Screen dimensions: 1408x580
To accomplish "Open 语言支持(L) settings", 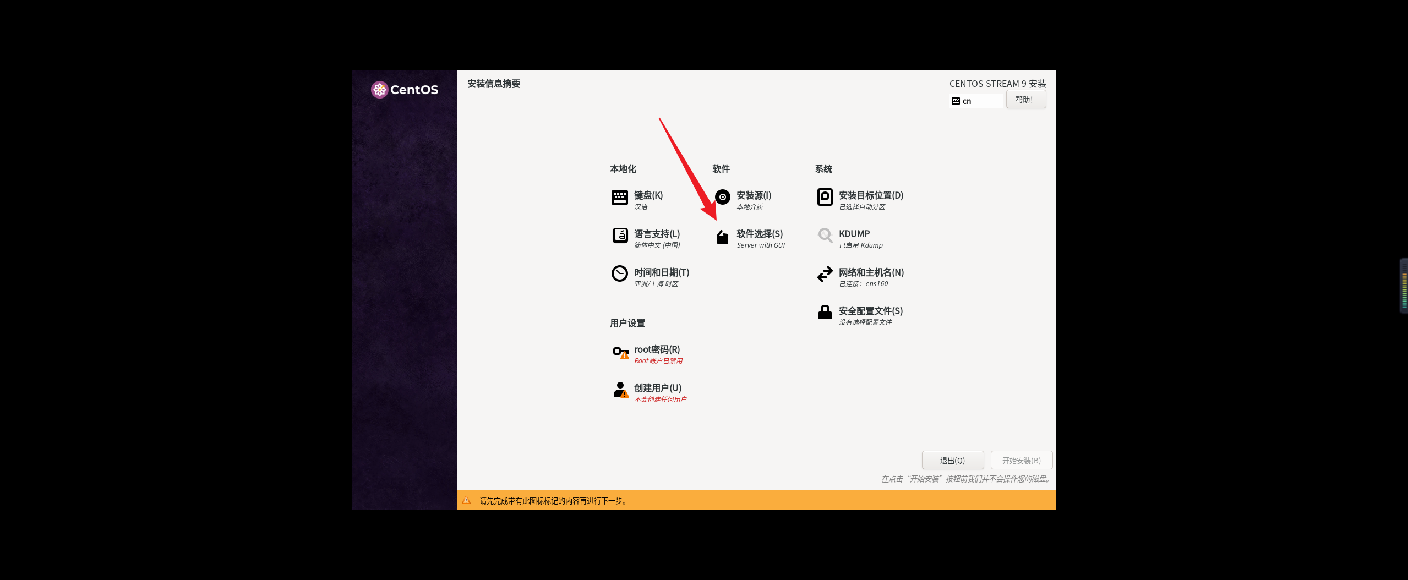I will tap(657, 234).
